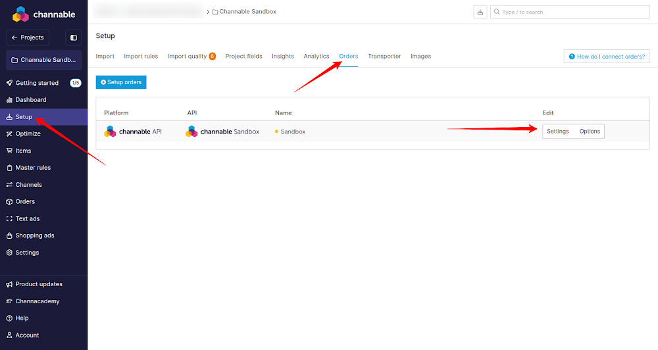Click the Edit column header
The image size is (658, 350).
[548, 113]
